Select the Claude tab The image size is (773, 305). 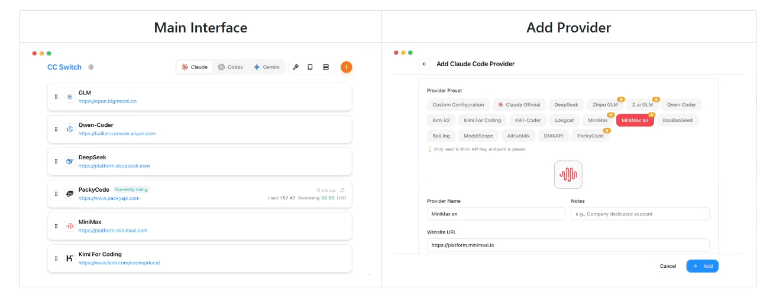tap(194, 67)
